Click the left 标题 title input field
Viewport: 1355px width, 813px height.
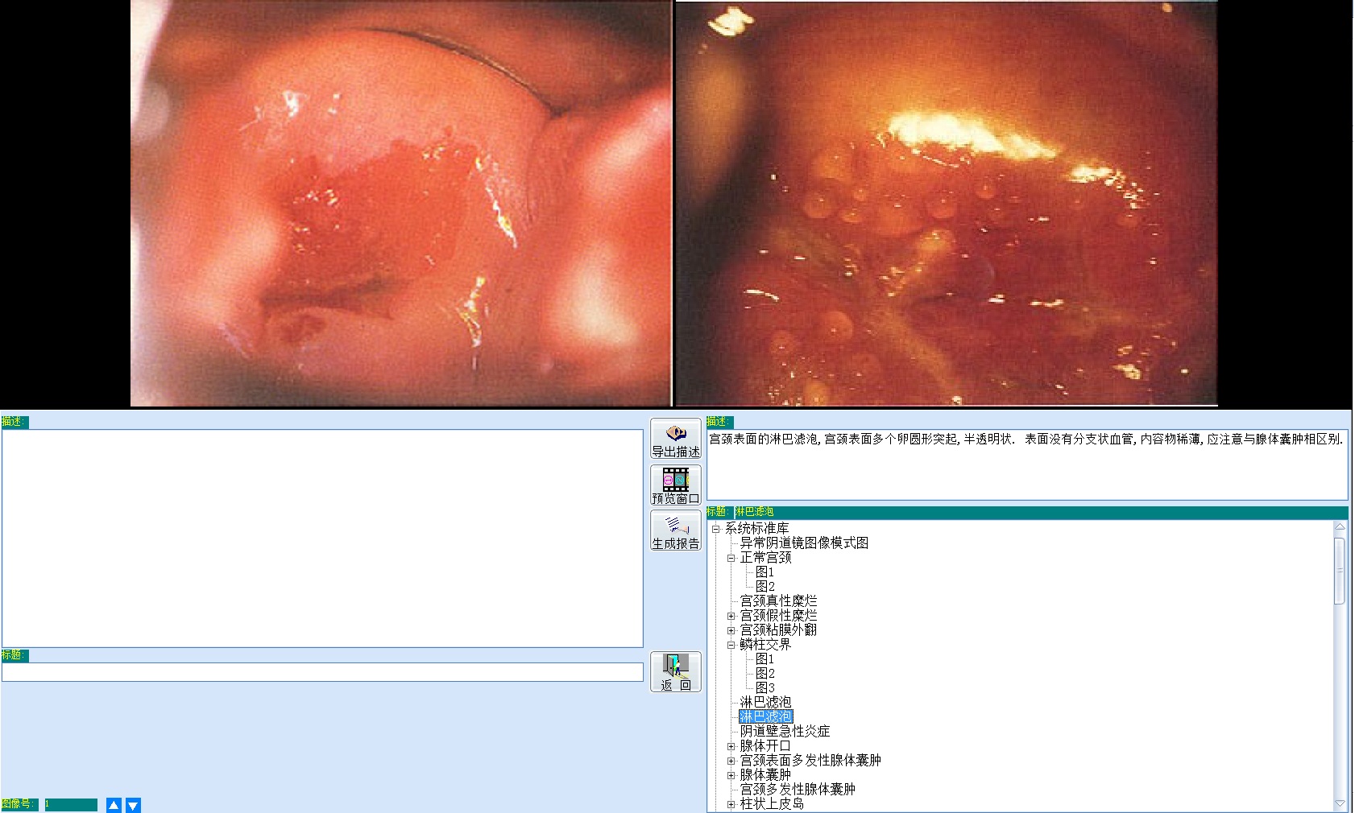tap(322, 672)
